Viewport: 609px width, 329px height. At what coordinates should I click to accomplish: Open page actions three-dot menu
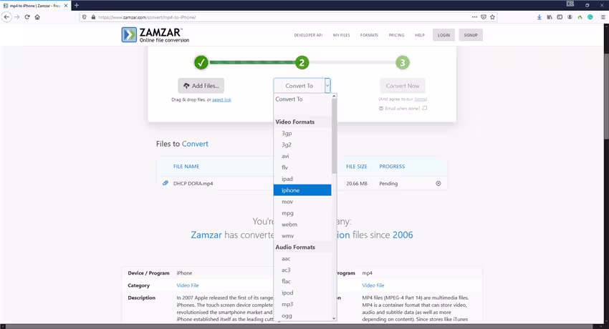(474, 17)
